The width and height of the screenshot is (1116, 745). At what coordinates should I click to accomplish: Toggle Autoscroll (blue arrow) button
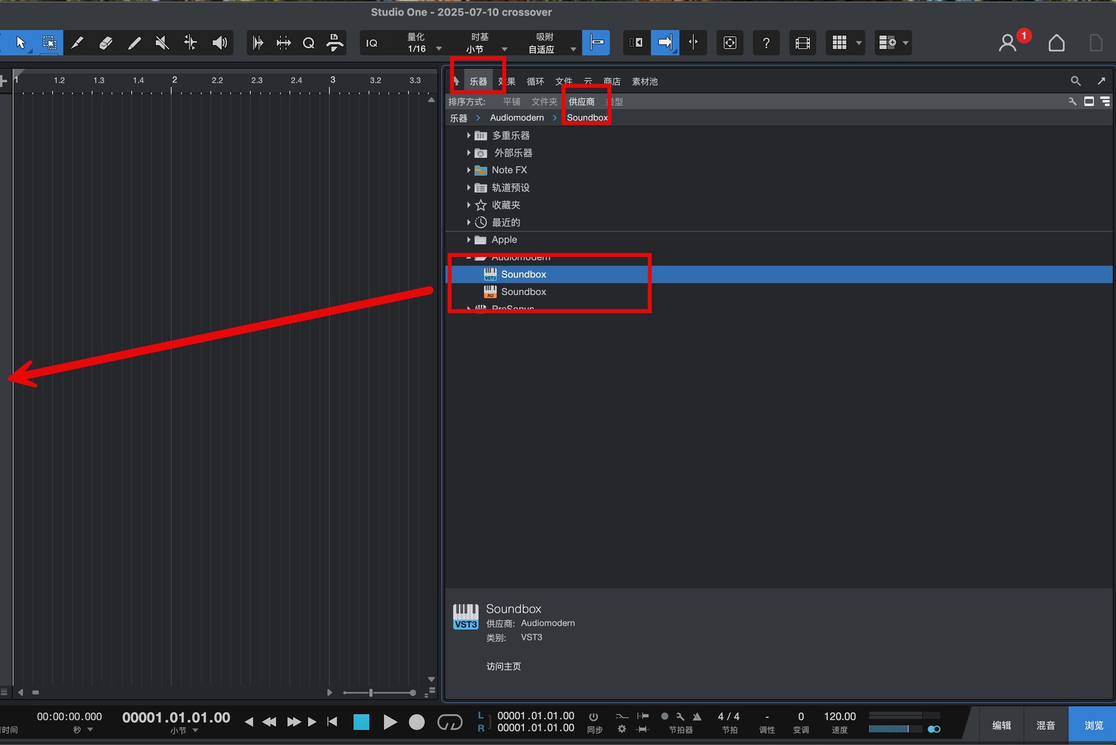664,42
